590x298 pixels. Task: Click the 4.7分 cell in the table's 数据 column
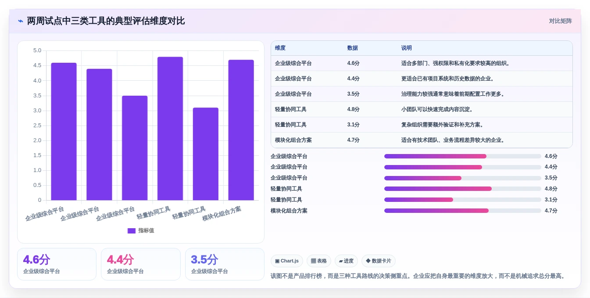point(354,140)
